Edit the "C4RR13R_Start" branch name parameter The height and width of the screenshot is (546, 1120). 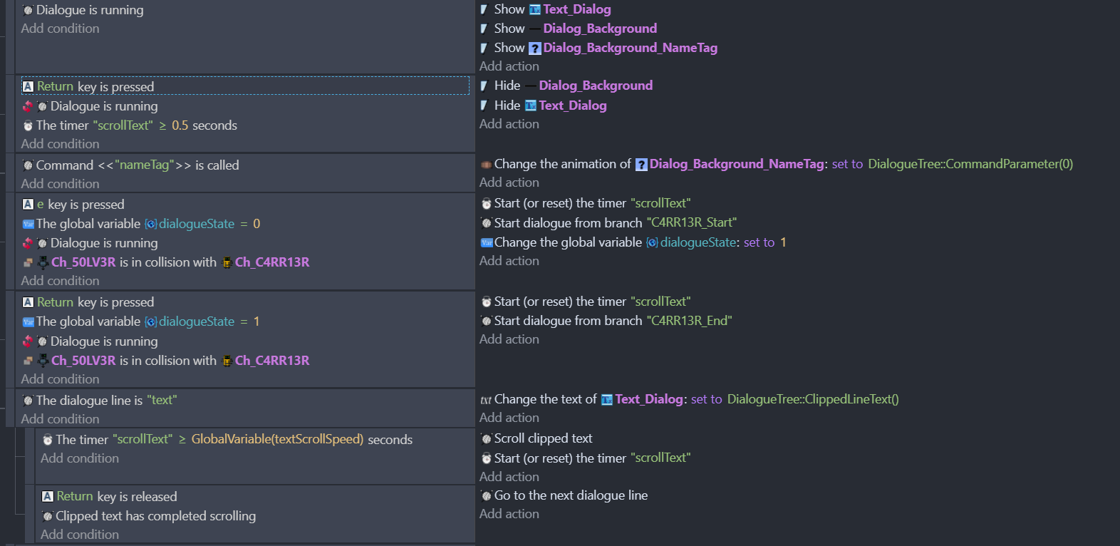(x=691, y=223)
